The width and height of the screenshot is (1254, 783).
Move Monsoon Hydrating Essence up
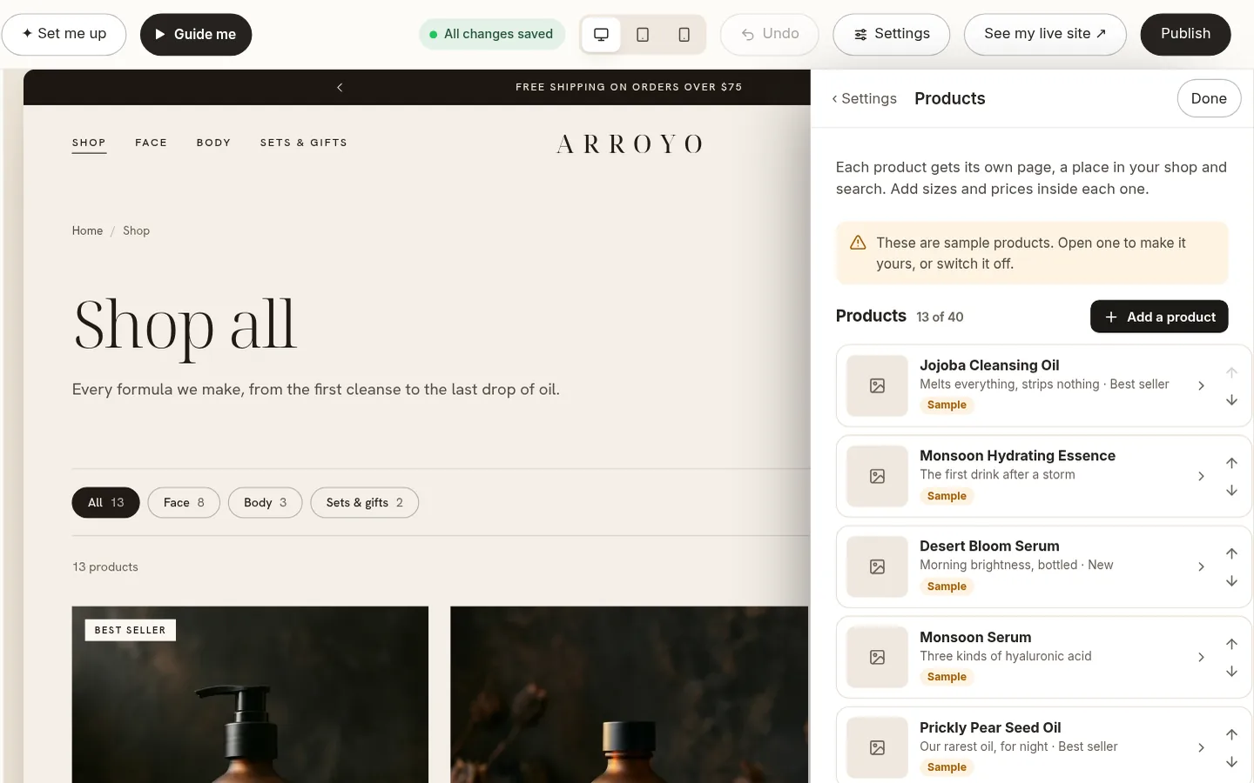point(1231,463)
